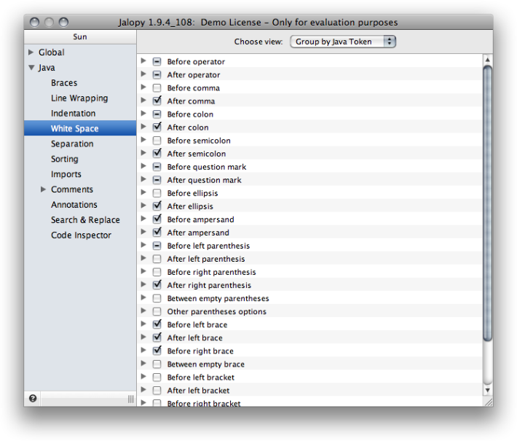The width and height of the screenshot is (517, 441).
Task: Expand the After ampersand row
Action: click(143, 231)
